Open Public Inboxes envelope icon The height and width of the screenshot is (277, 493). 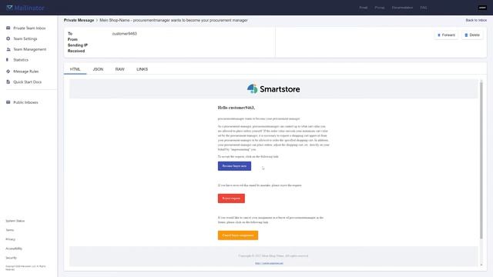pyautogui.click(x=8, y=102)
